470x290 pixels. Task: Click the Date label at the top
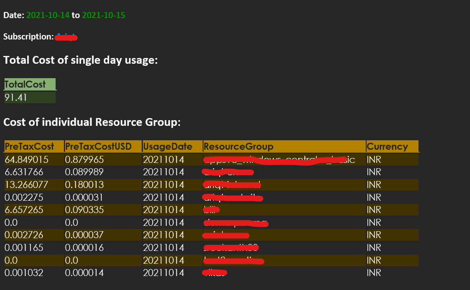tap(12, 15)
